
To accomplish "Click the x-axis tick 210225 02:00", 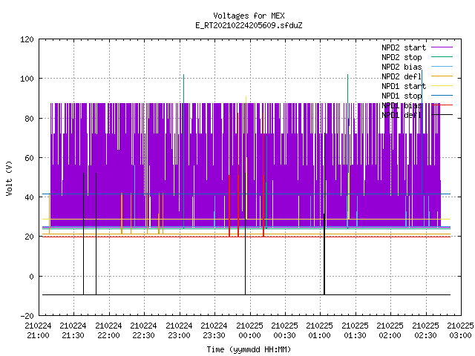I will click(x=390, y=331).
